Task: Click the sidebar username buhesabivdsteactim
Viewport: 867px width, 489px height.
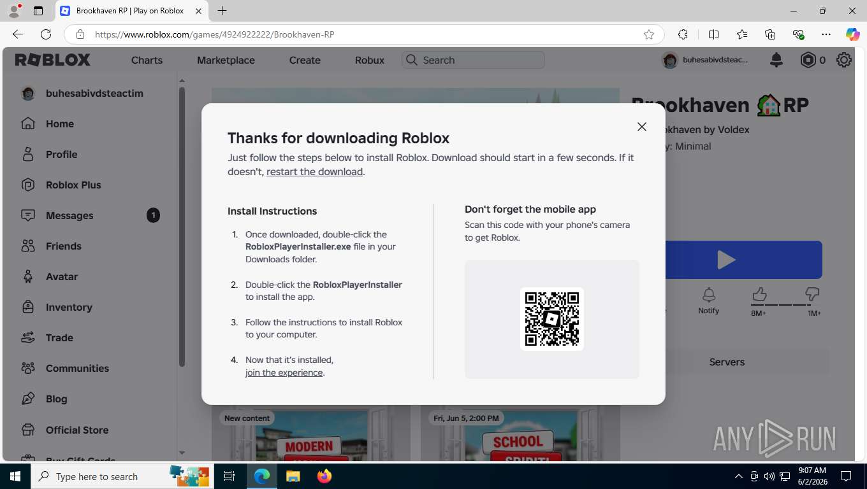Action: click(94, 93)
